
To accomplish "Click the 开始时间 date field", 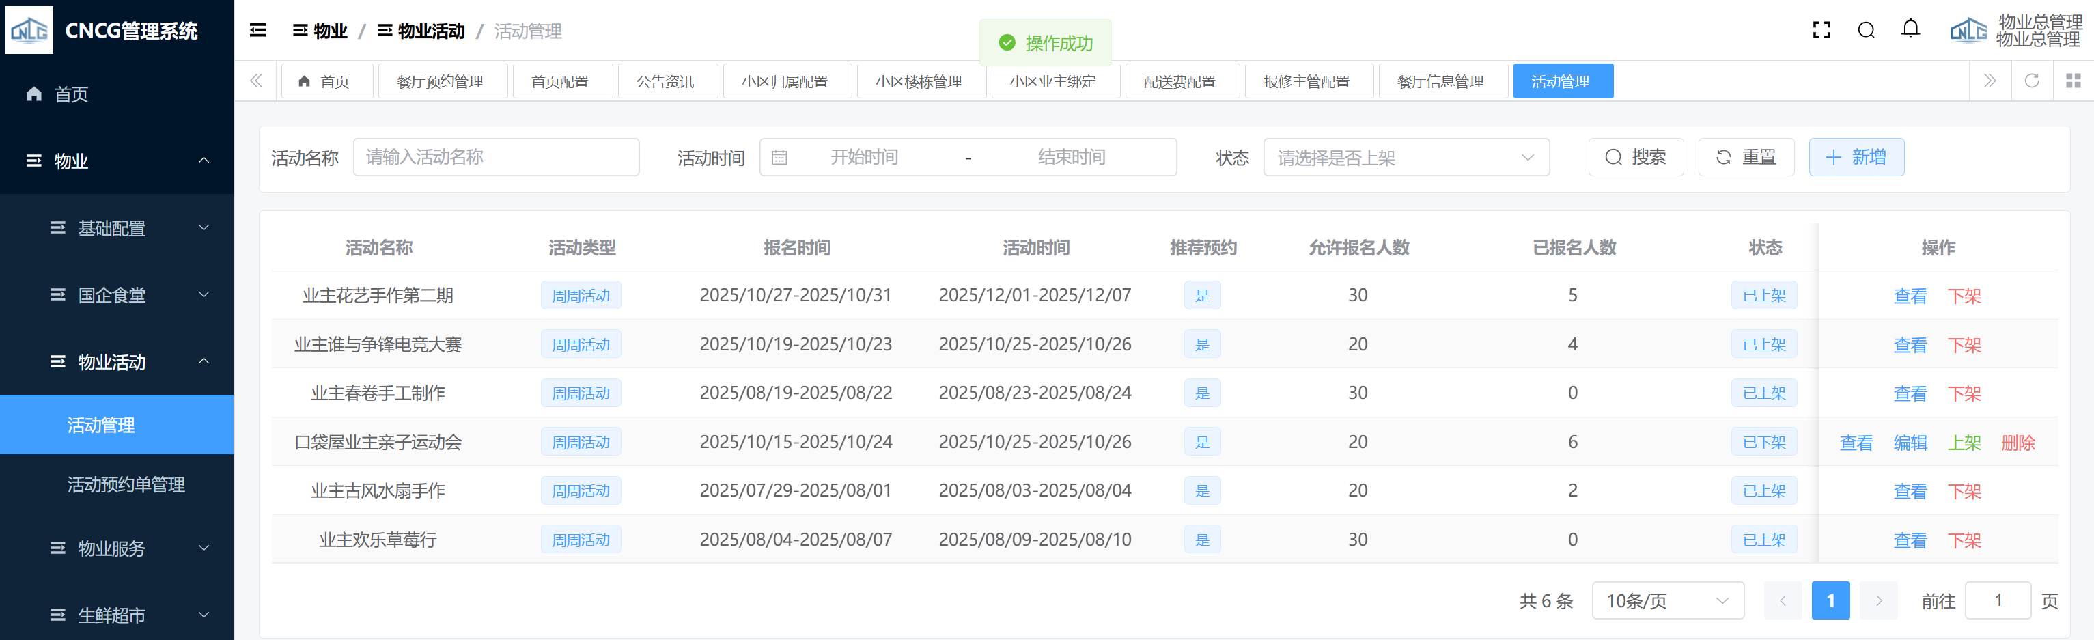I will point(863,158).
